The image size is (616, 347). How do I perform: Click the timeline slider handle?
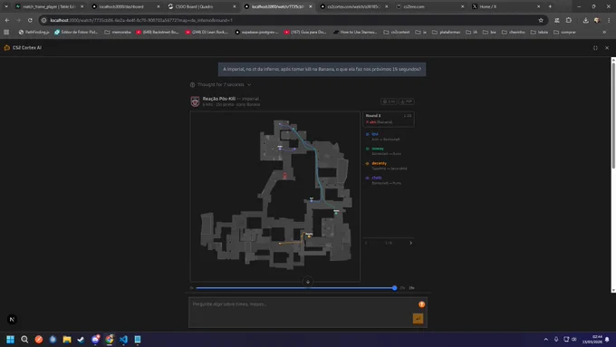tap(394, 288)
